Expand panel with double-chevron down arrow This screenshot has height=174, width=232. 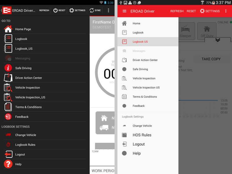(x=218, y=40)
